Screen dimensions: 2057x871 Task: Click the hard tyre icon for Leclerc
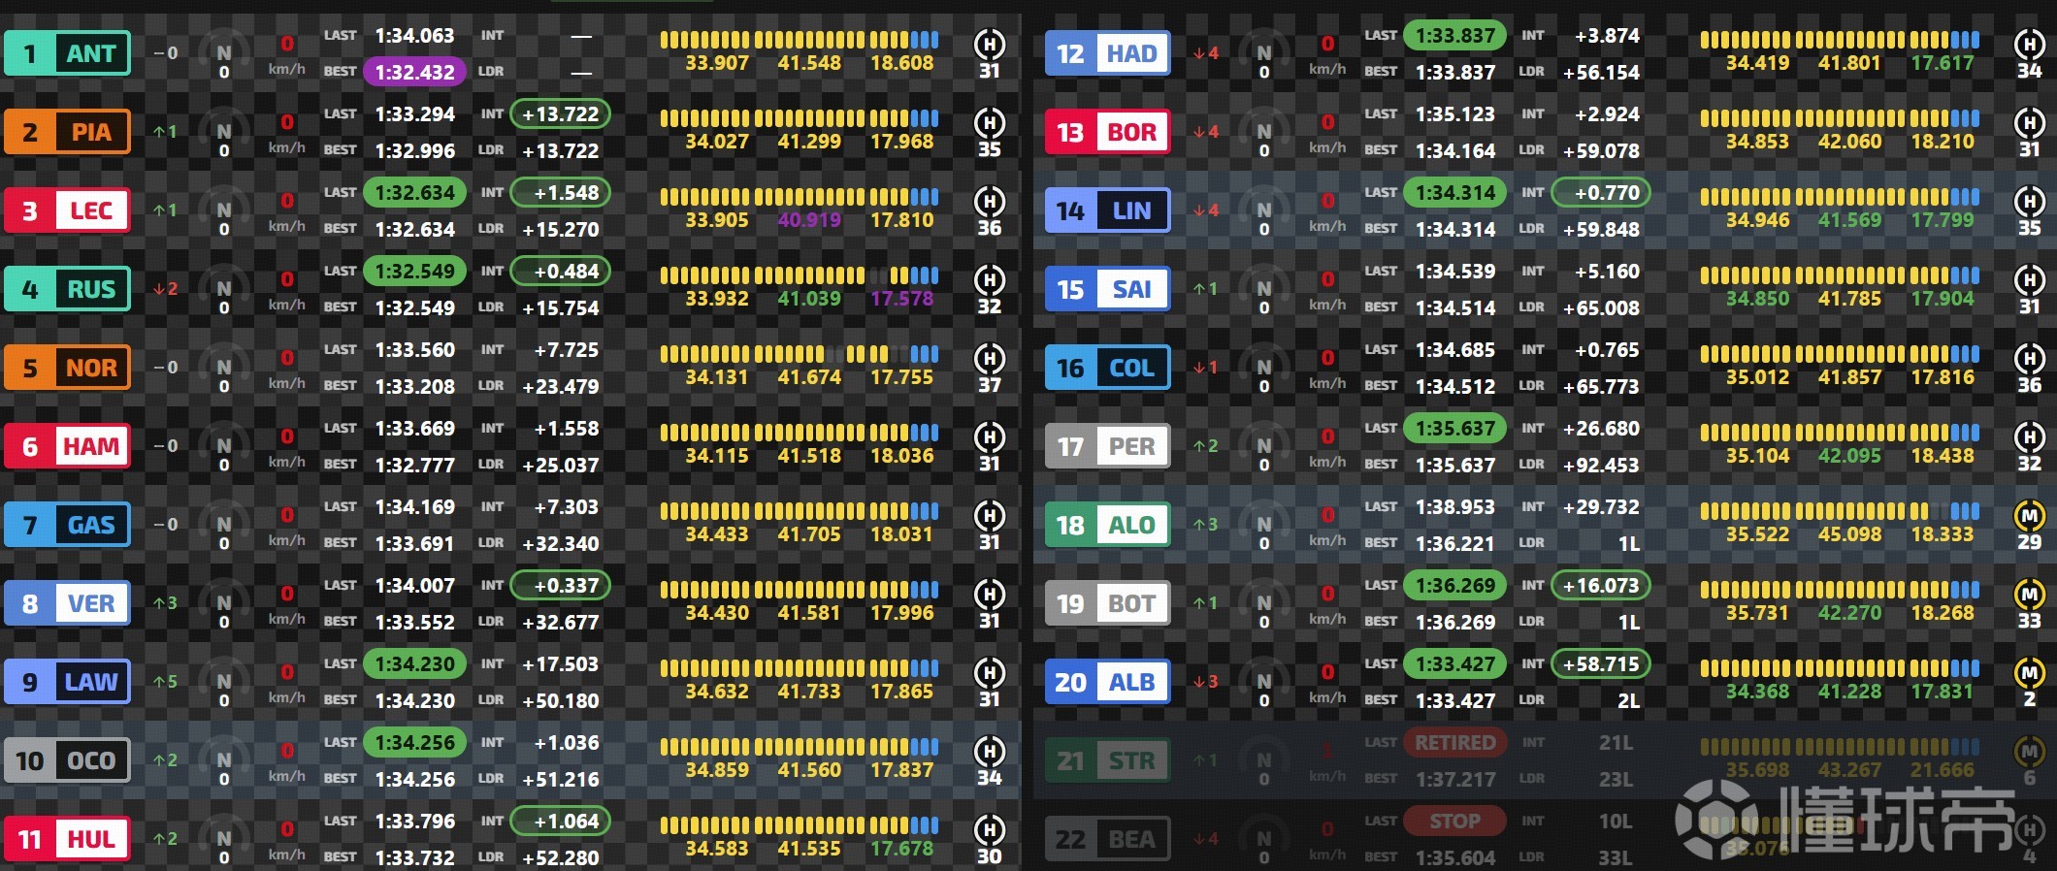[x=989, y=201]
